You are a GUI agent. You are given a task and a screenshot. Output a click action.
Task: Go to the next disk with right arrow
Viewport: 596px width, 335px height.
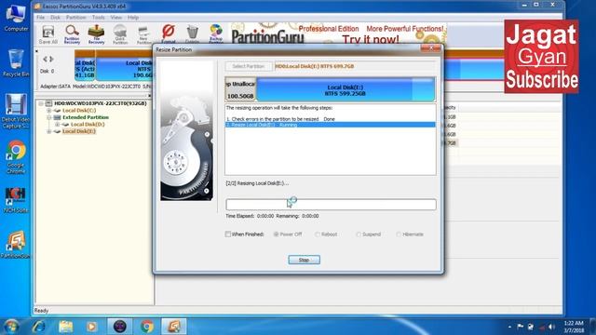click(52, 60)
